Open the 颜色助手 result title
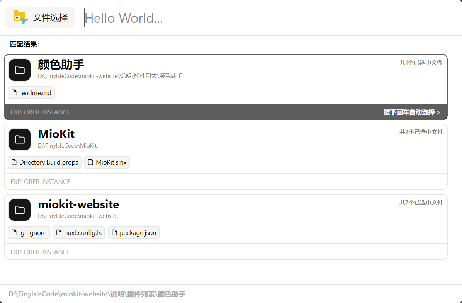 (61, 65)
